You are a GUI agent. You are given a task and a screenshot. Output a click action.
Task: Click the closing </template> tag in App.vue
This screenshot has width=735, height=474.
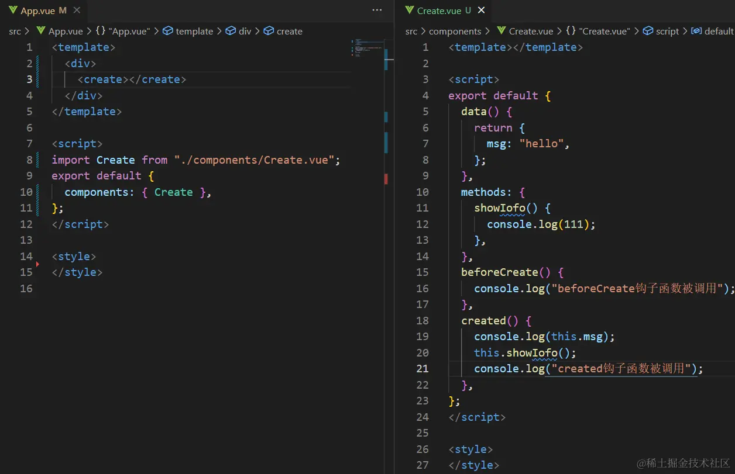click(87, 111)
